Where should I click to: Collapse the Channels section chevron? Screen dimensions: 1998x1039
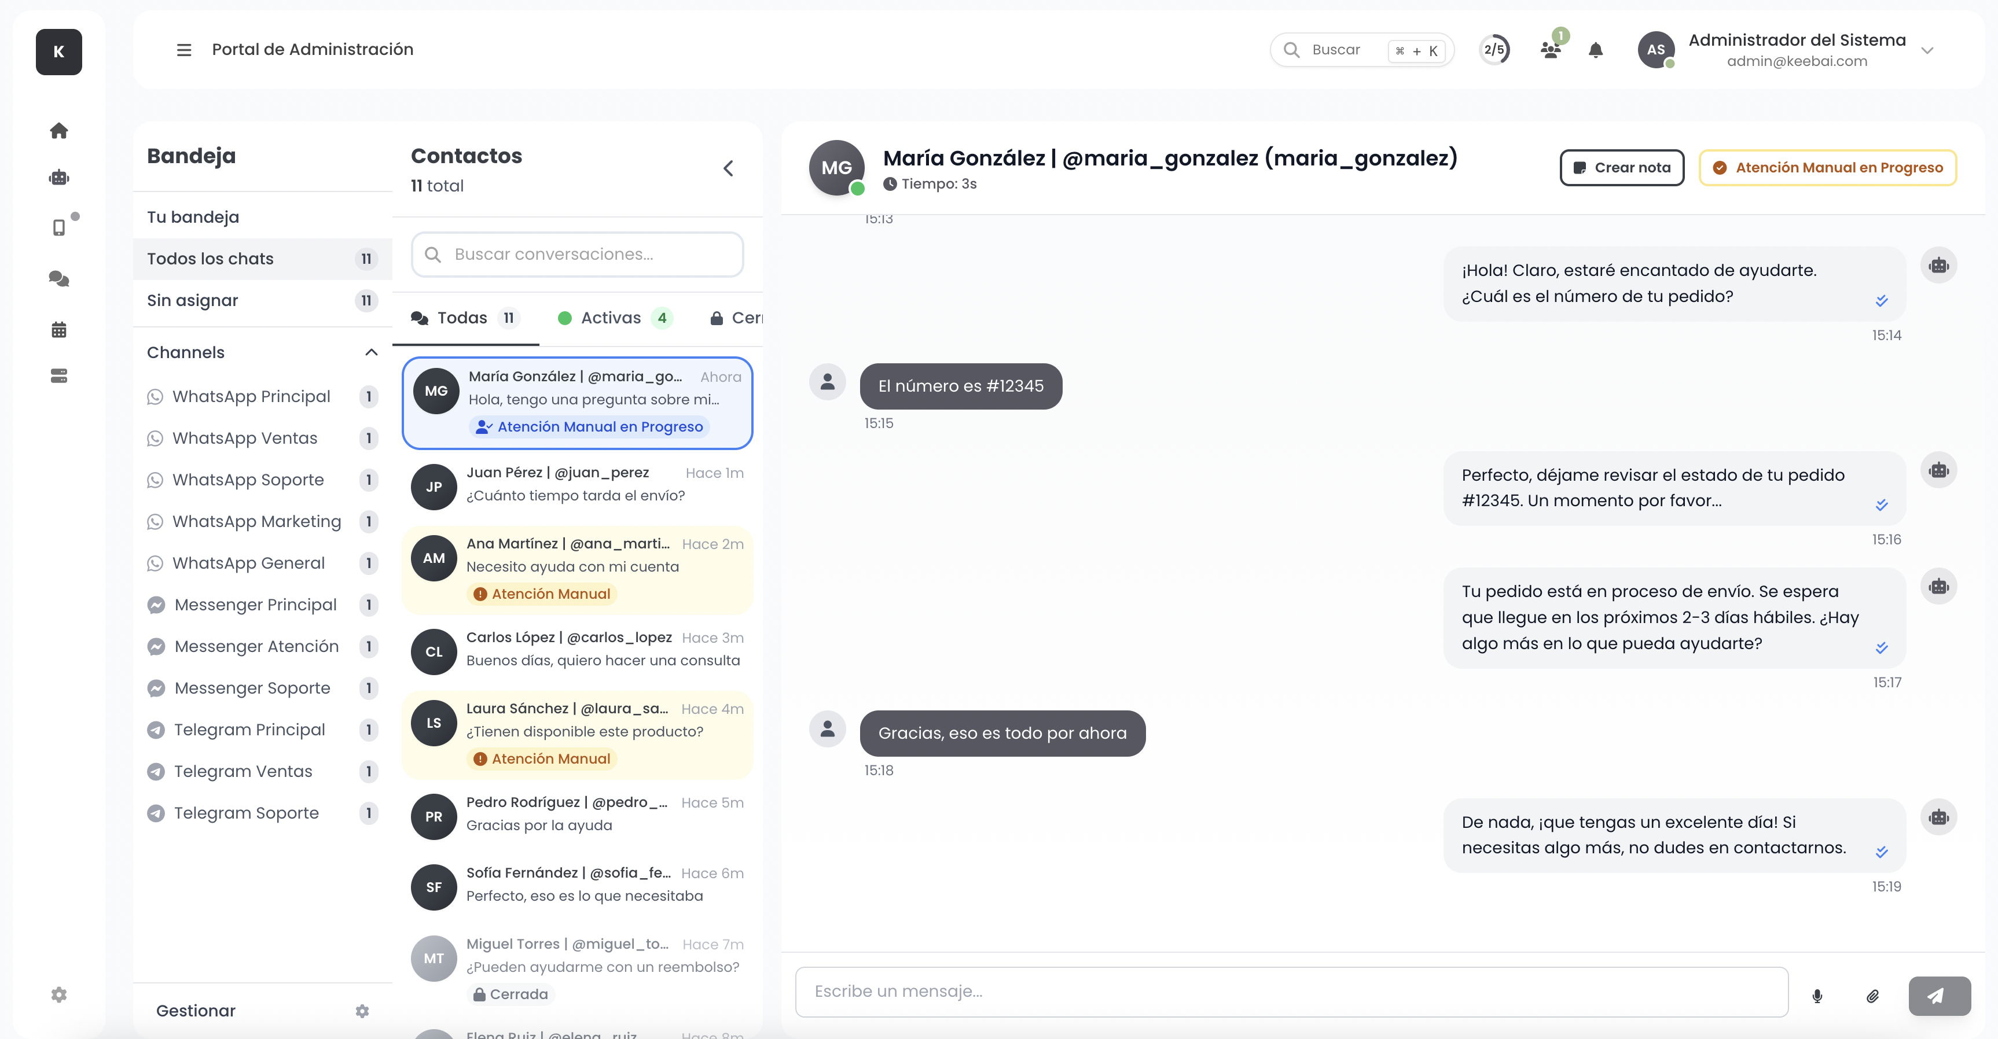click(372, 352)
